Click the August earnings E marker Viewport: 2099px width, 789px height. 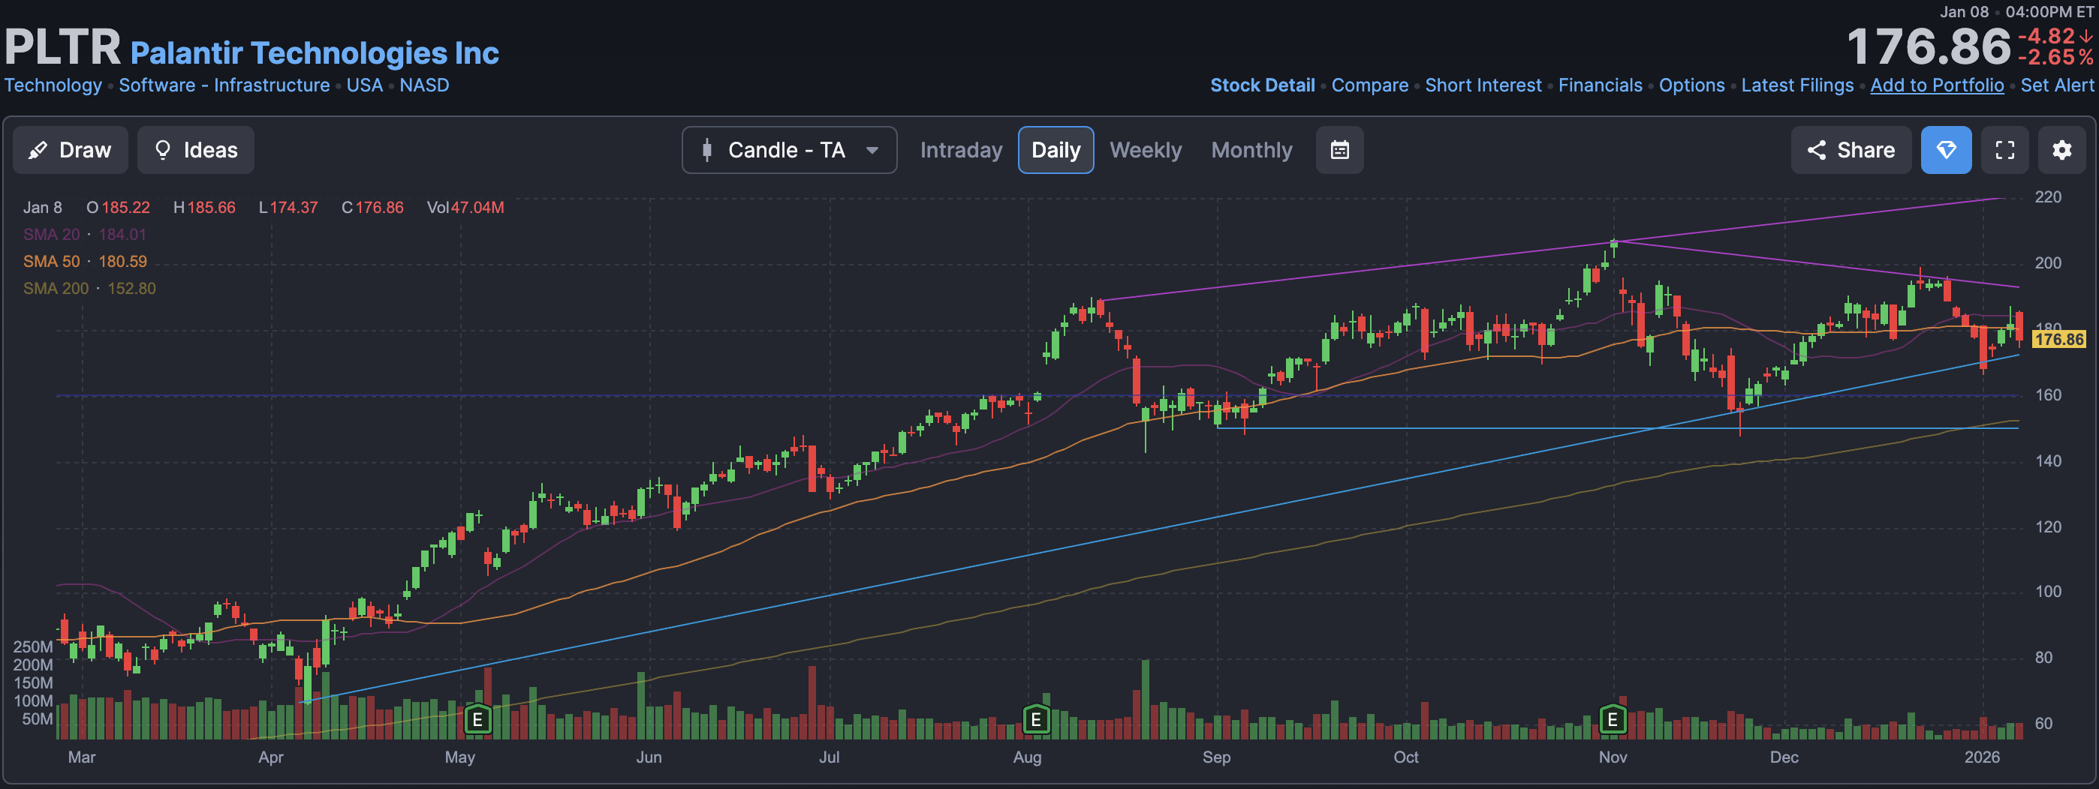pos(1036,720)
